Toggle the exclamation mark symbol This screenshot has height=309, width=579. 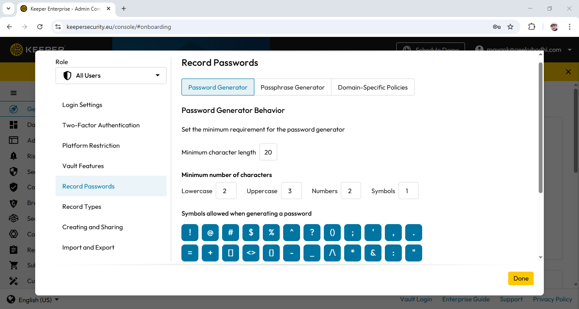pyautogui.click(x=190, y=233)
